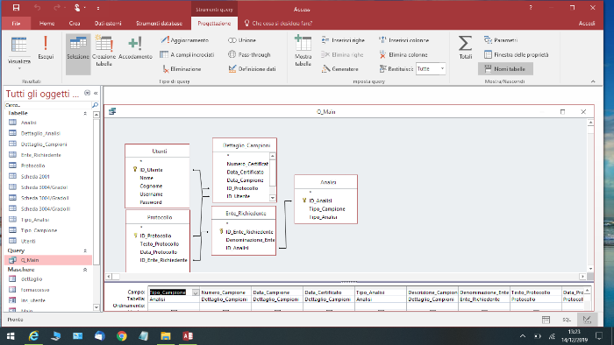Open the Analisi table in navigation pane
The height and width of the screenshot is (345, 614).
[x=29, y=123]
